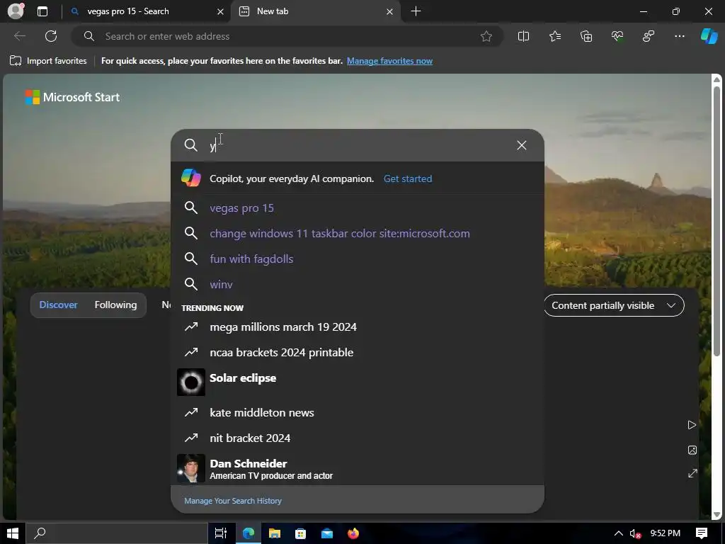The image size is (725, 544).
Task: Open the Favorites list icon
Action: click(555, 36)
